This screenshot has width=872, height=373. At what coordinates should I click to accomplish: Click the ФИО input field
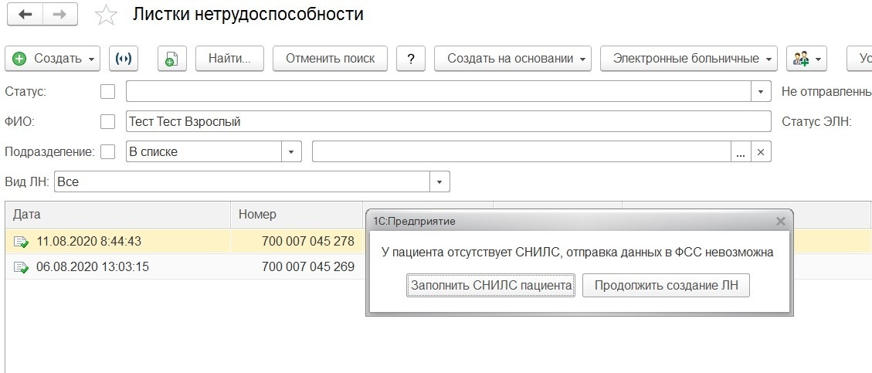pos(448,122)
